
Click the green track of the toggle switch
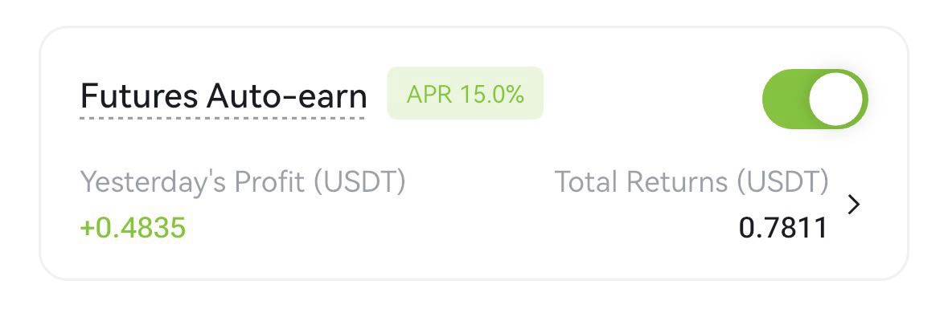785,99
